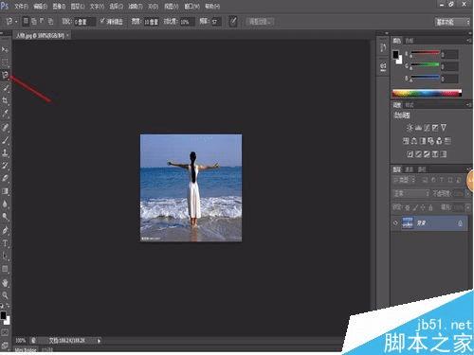Viewport: 474px width, 355px height.
Task: Add a Brightness/Contrast adjustment
Action: (x=410, y=128)
